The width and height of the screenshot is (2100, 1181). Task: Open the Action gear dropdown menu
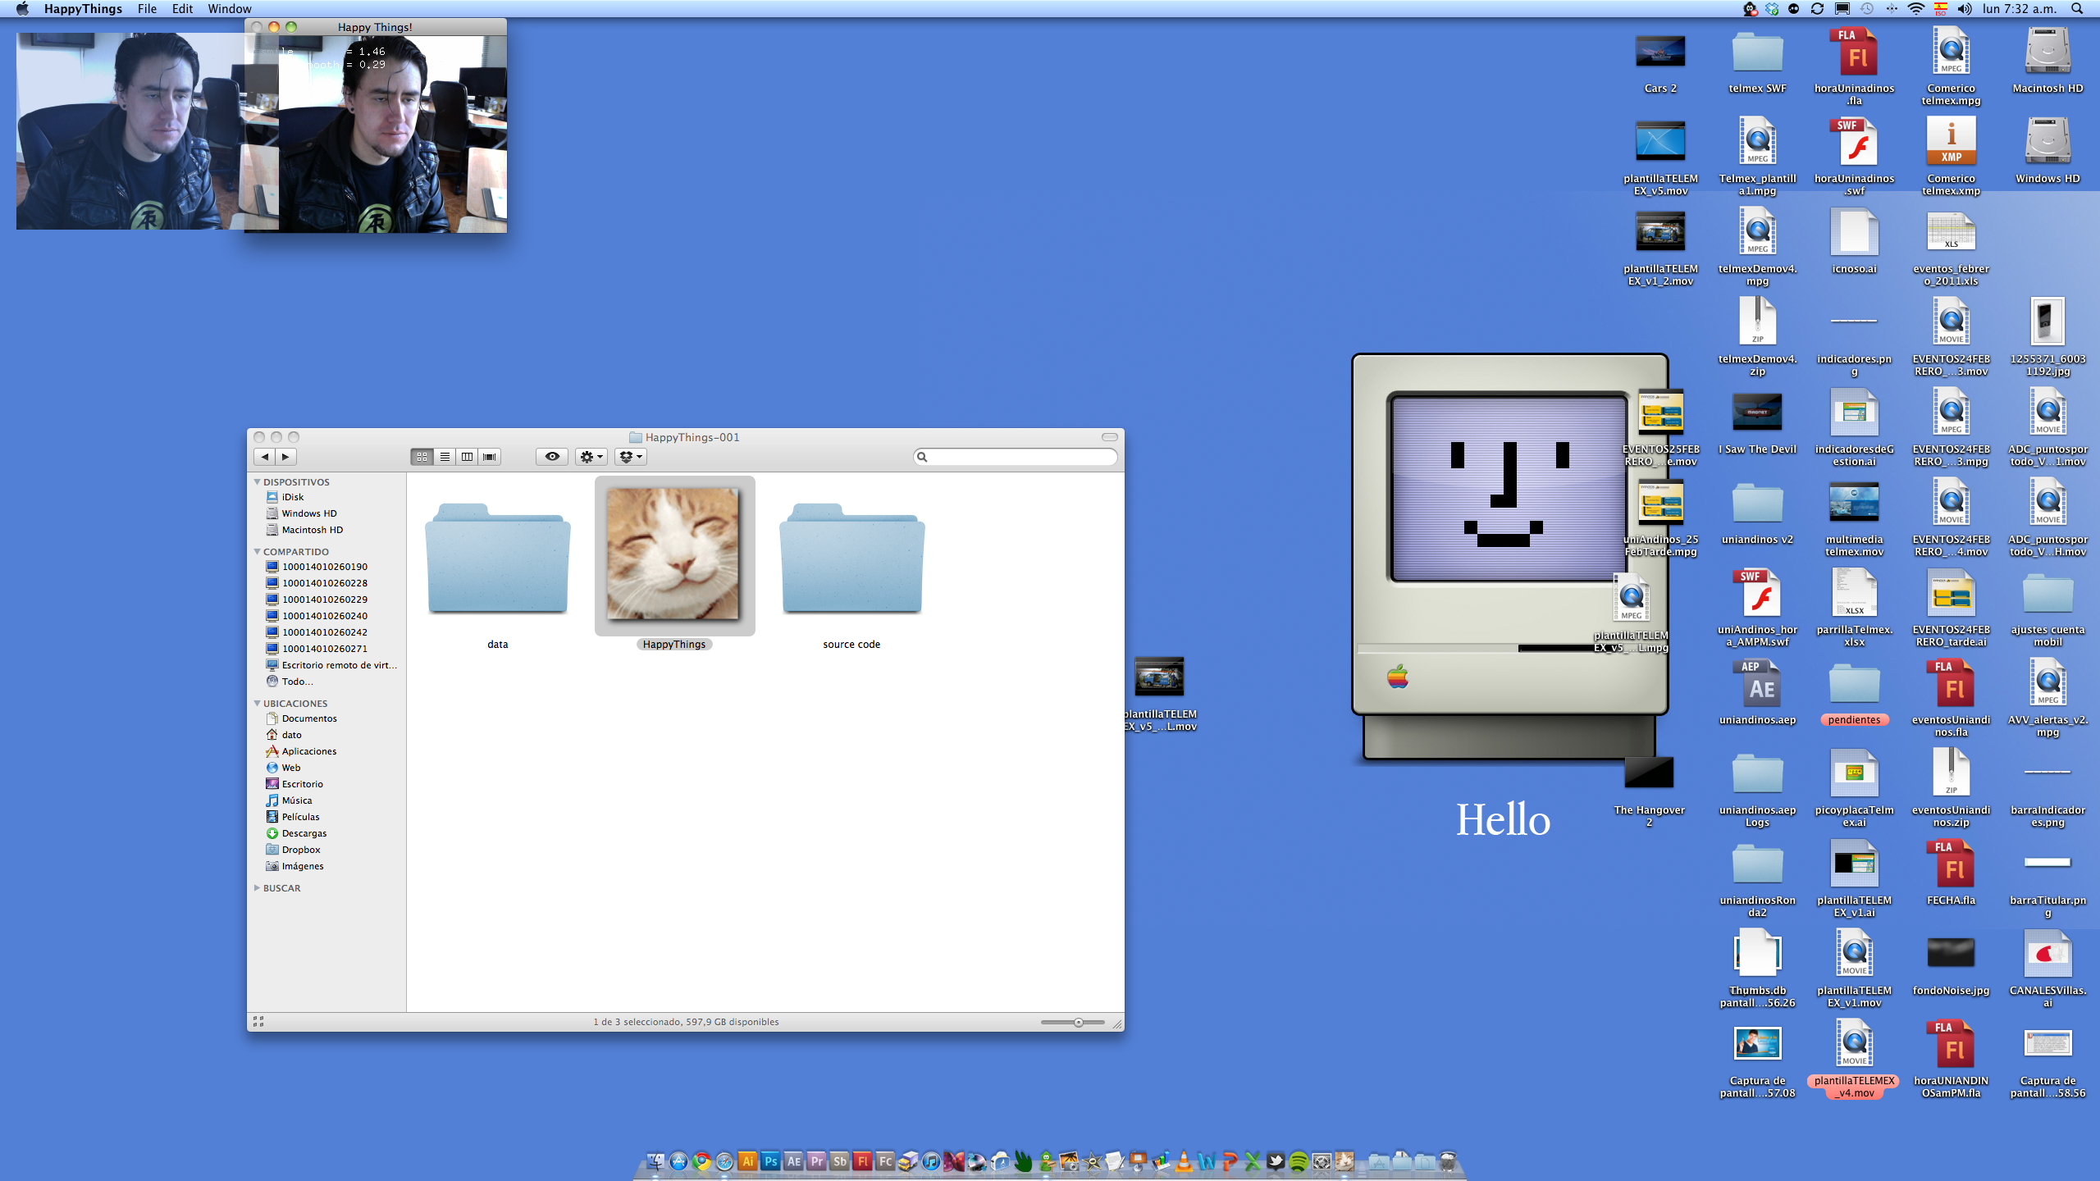(591, 457)
